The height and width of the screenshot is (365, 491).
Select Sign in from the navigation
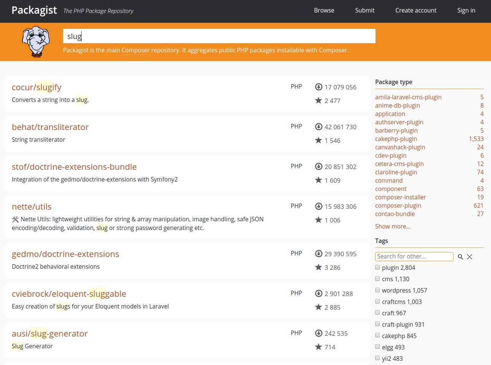pos(466,10)
